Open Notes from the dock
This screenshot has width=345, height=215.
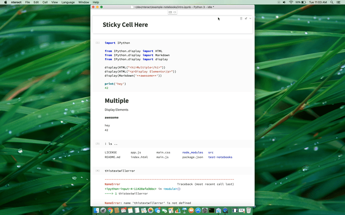[x=130, y=210]
